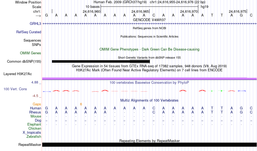Click the C base in the reference sequence row
This screenshot has width=257, height=151.
pyautogui.click(x=154, y=15)
